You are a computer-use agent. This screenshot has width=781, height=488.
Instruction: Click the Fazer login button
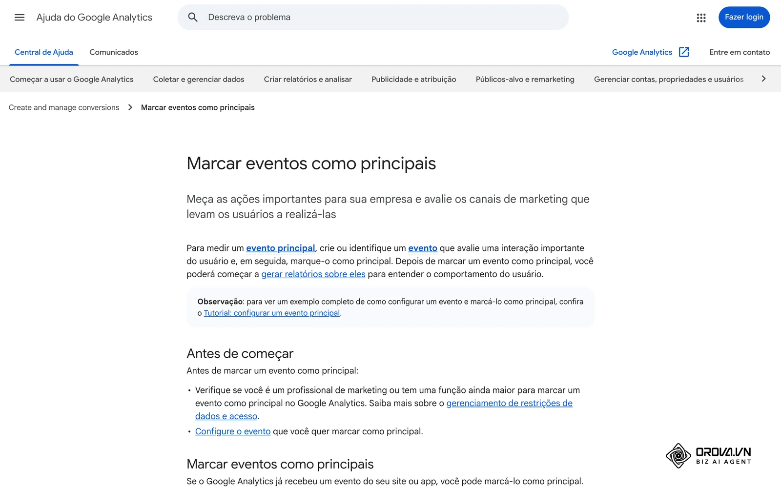point(744,17)
